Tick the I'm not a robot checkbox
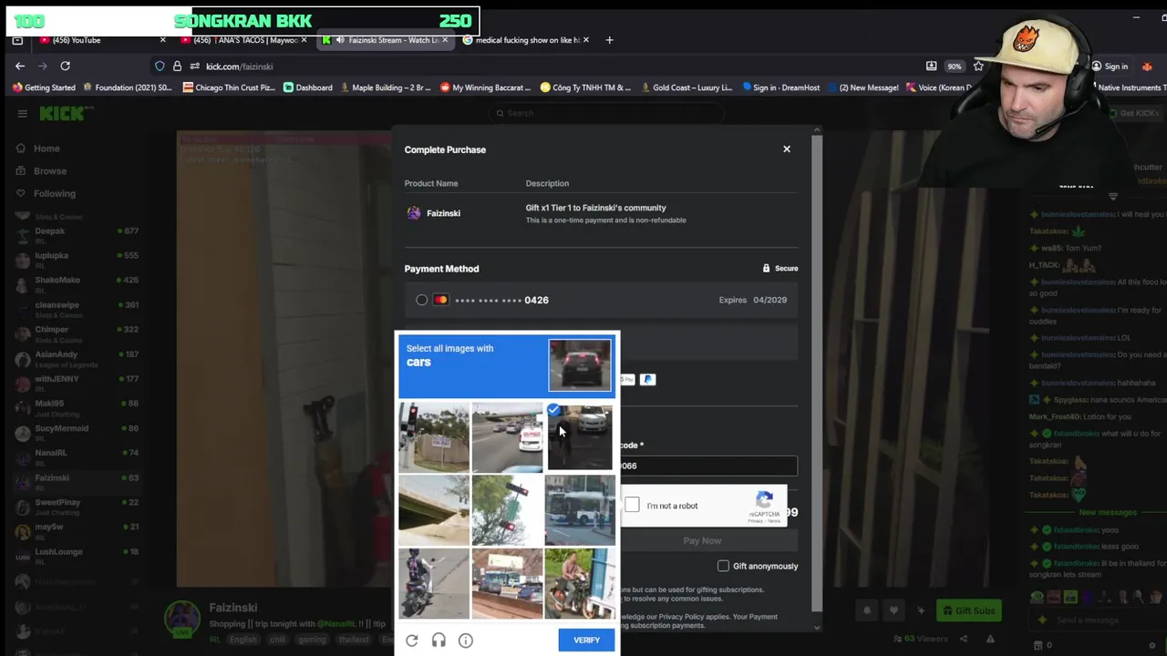 point(632,505)
